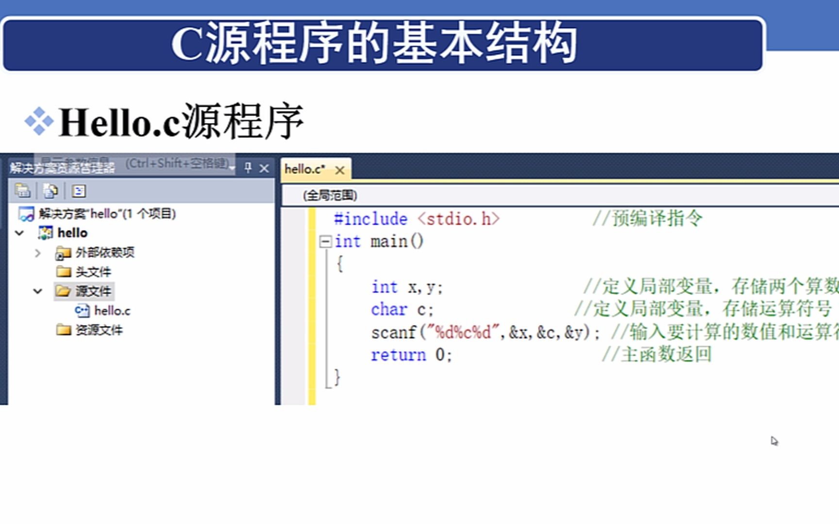Click the Hello.c源程序 slide heading

(x=181, y=122)
